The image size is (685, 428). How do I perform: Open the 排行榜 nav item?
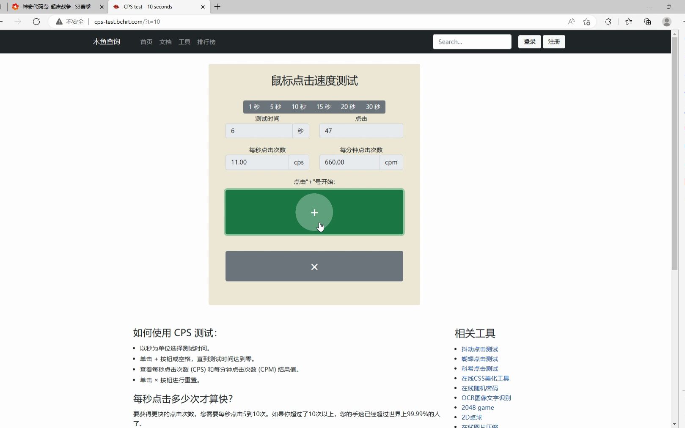[206, 42]
